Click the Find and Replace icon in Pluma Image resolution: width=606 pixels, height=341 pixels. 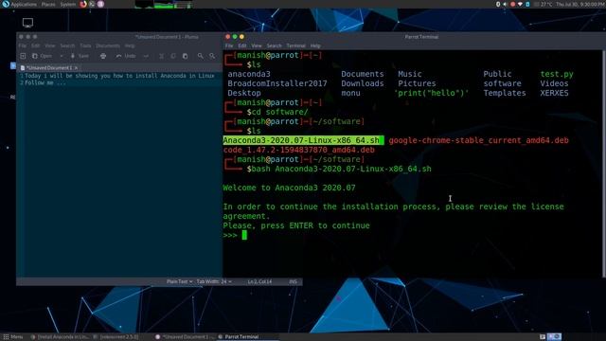212,56
